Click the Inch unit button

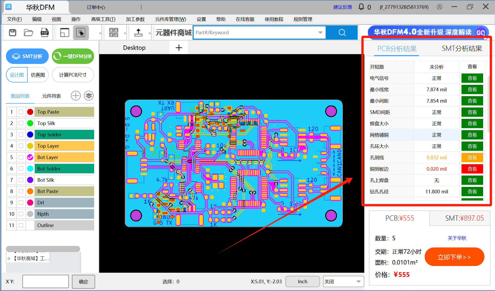tap(302, 281)
